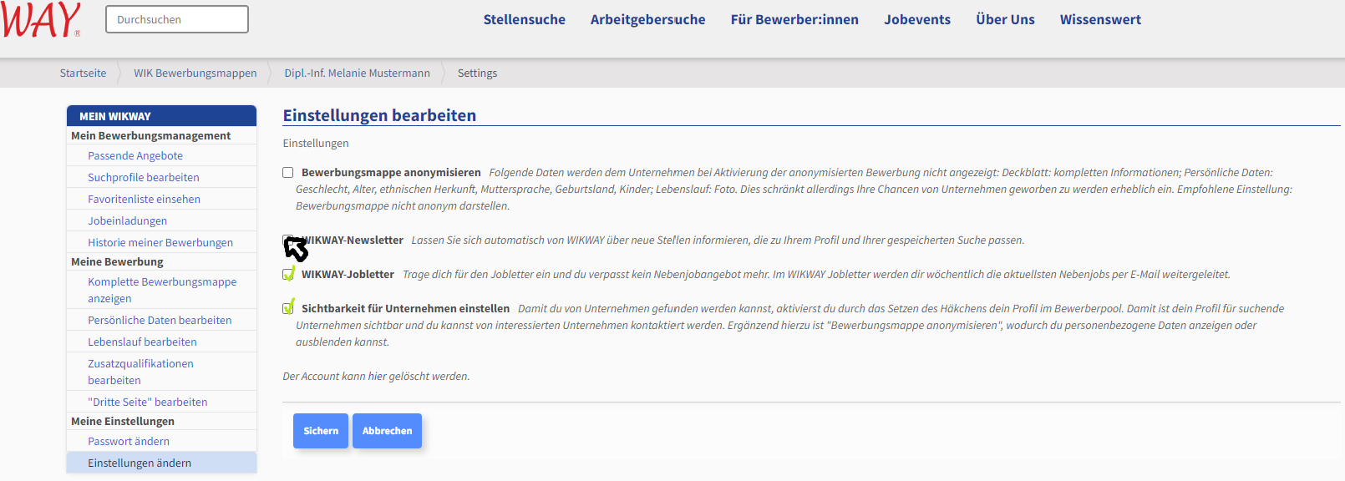Open Arbeitgebersuche menu item
The width and height of the screenshot is (1345, 481).
pos(647,19)
